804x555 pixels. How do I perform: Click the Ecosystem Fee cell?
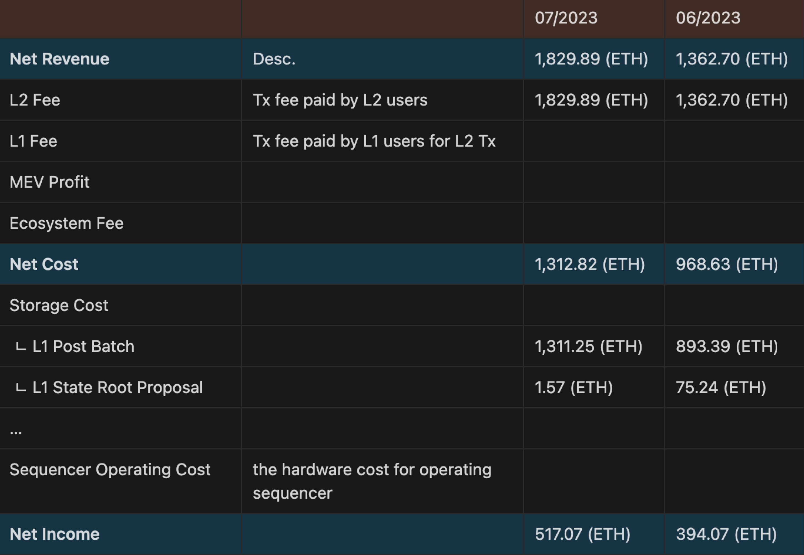(66, 223)
